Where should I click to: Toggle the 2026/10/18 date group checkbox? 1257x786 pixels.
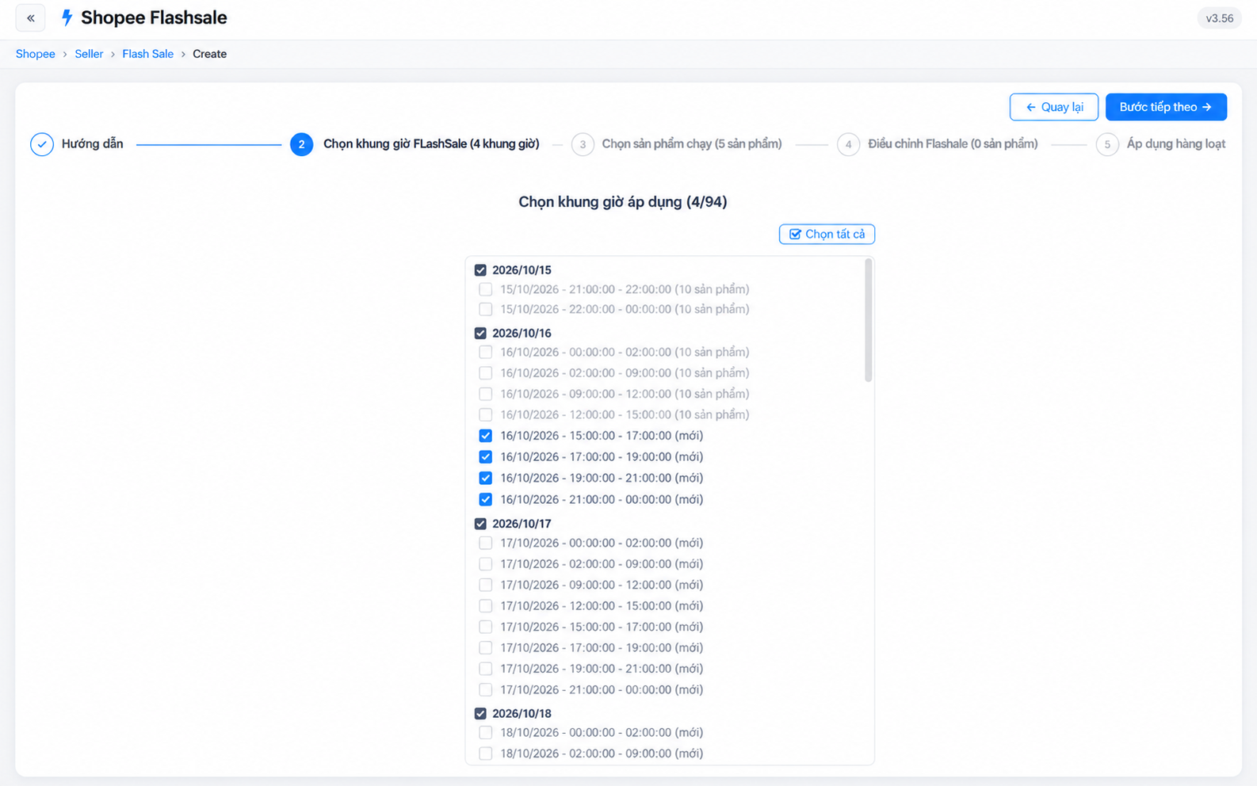pyautogui.click(x=480, y=714)
